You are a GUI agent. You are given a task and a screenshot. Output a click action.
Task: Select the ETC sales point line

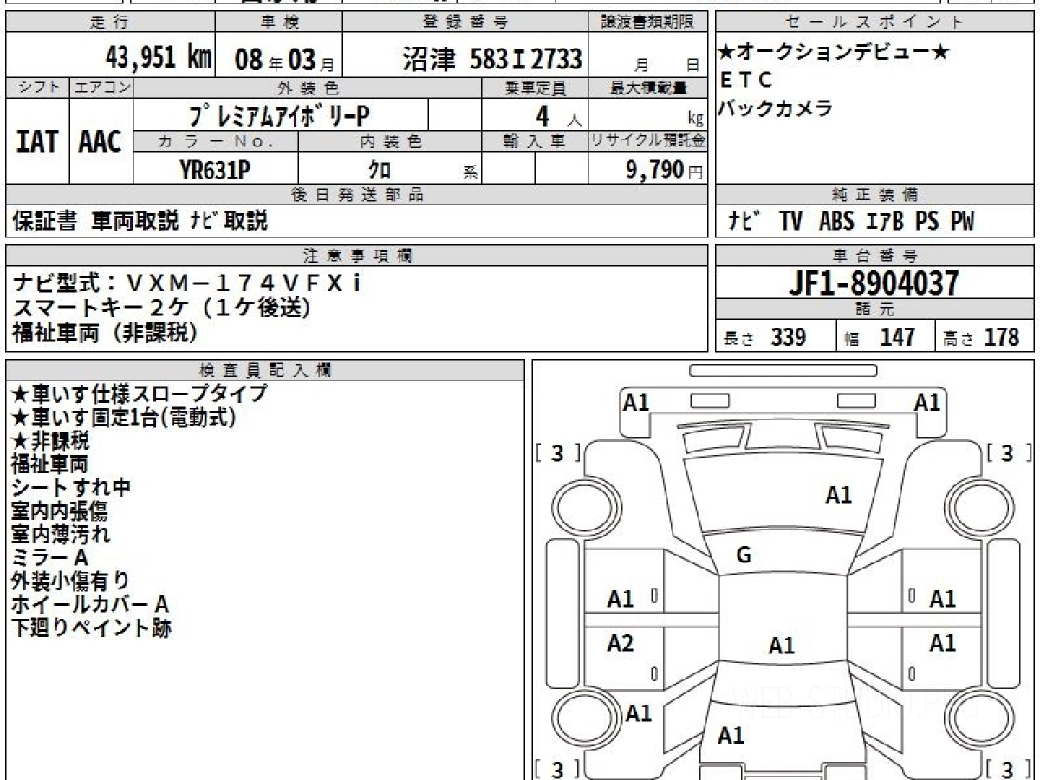(746, 81)
